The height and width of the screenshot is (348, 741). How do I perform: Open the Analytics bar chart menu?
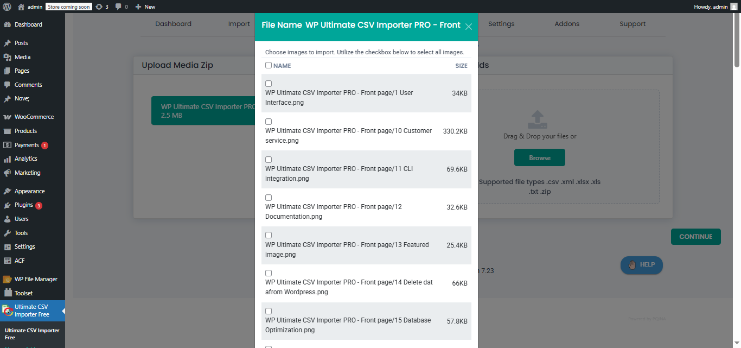point(25,159)
